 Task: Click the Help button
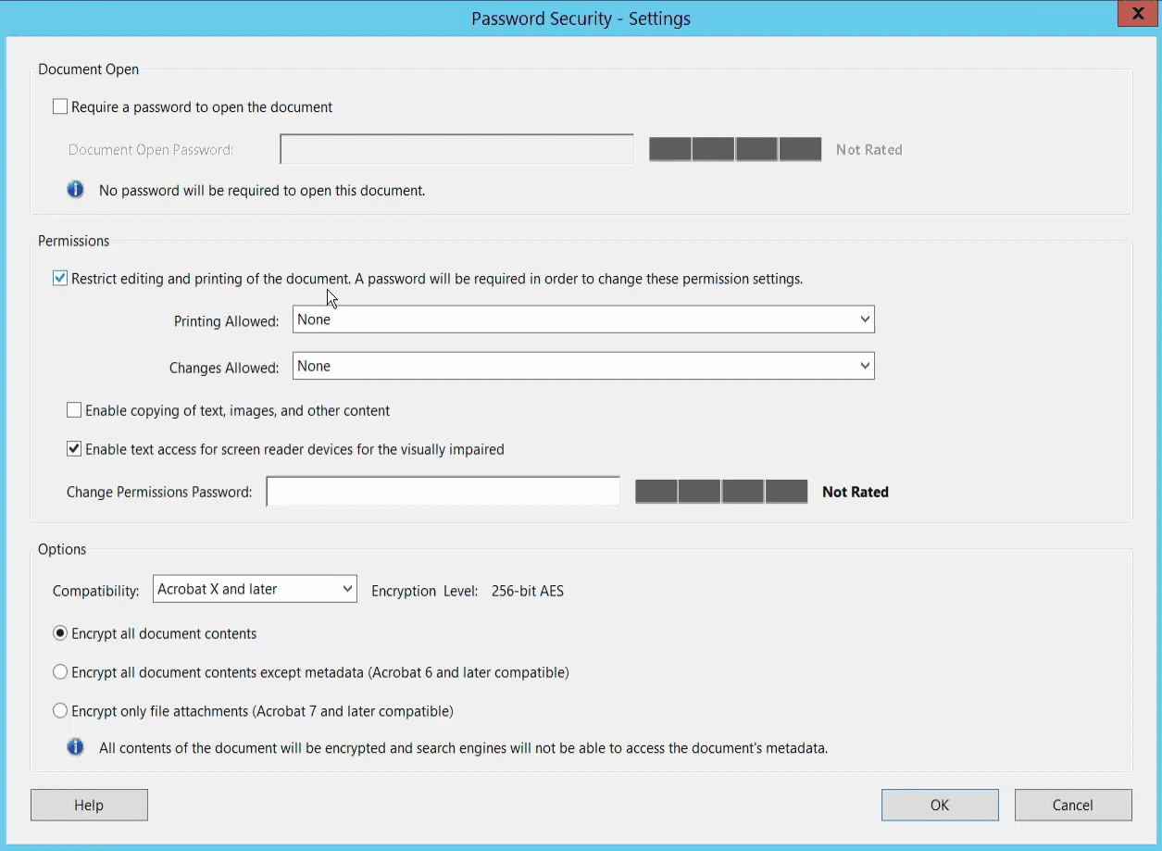coord(89,804)
